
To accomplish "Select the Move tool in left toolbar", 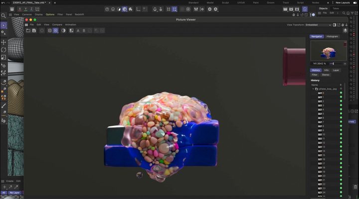I will (3, 42).
